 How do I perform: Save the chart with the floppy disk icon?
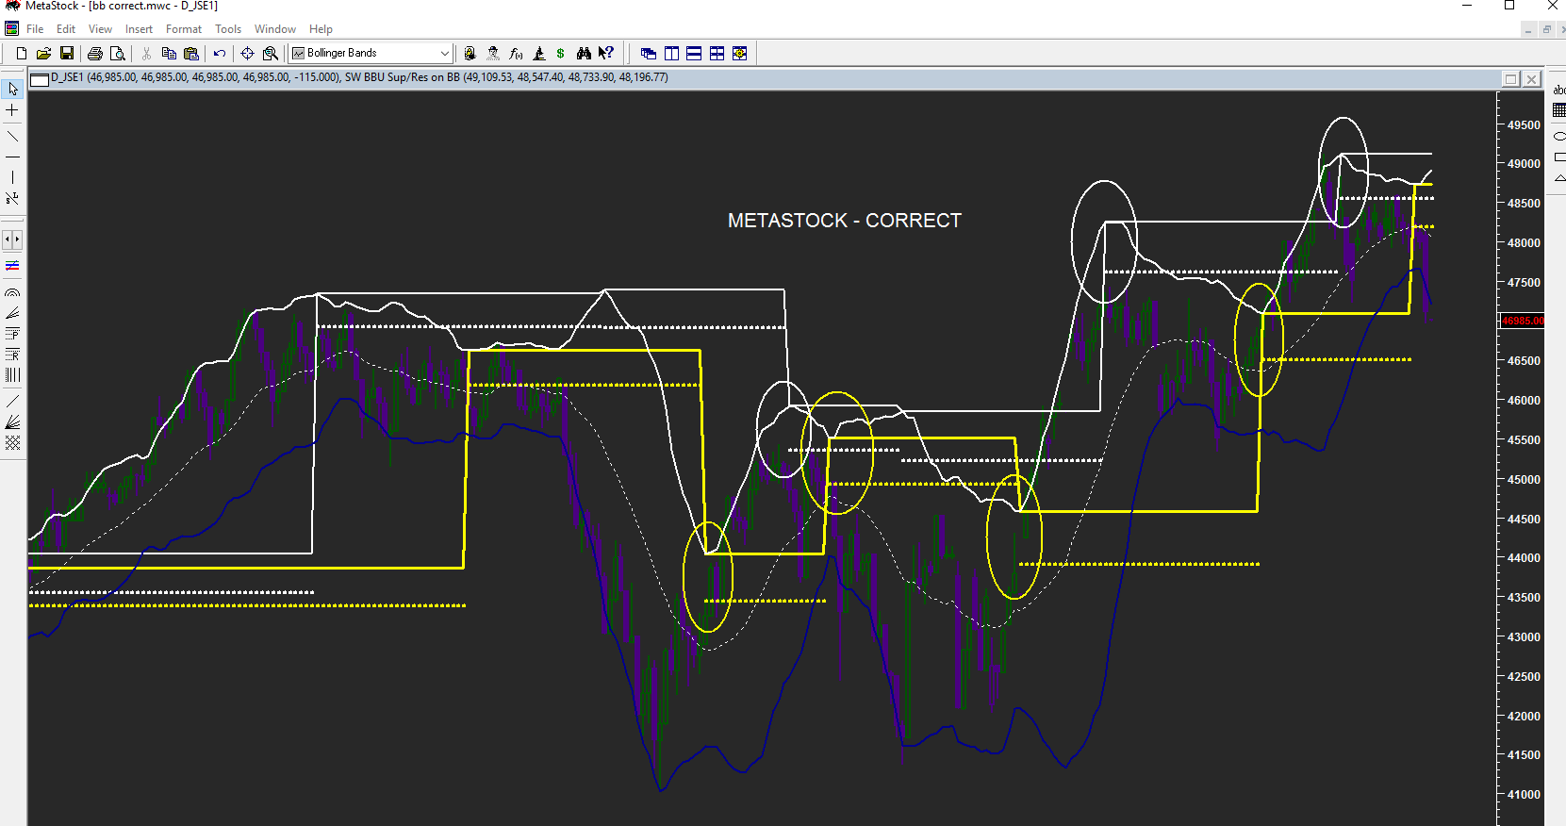point(66,54)
